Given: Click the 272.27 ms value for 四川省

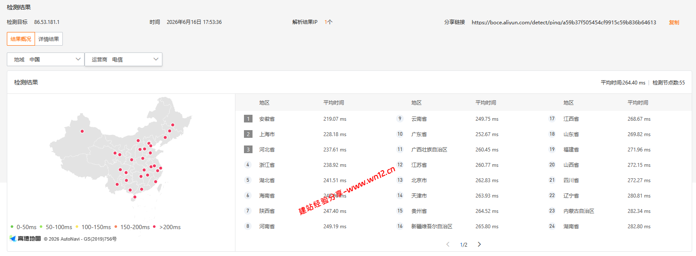Looking at the screenshot, I should point(639,180).
